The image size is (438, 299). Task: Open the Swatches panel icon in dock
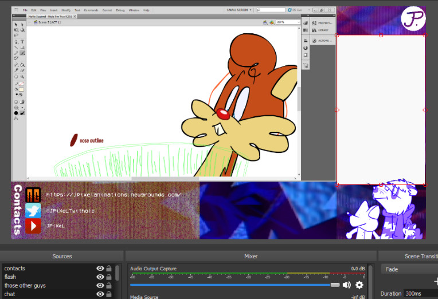tap(306, 30)
